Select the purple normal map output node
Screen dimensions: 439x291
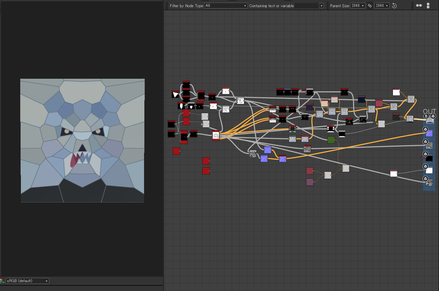[x=429, y=133]
